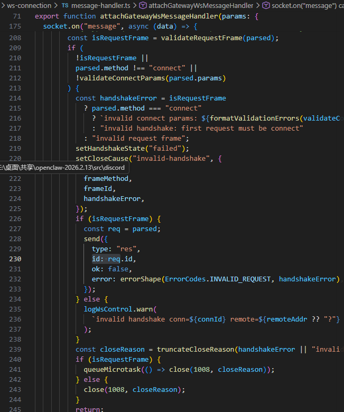The image size is (344, 412).
Task: Click line number 226 in gutter
Action: pyautogui.click(x=15, y=218)
